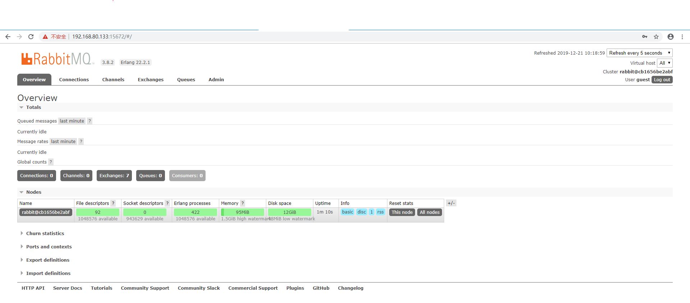Reset stats for This node
Image resolution: width=690 pixels, height=303 pixels.
pyautogui.click(x=402, y=212)
